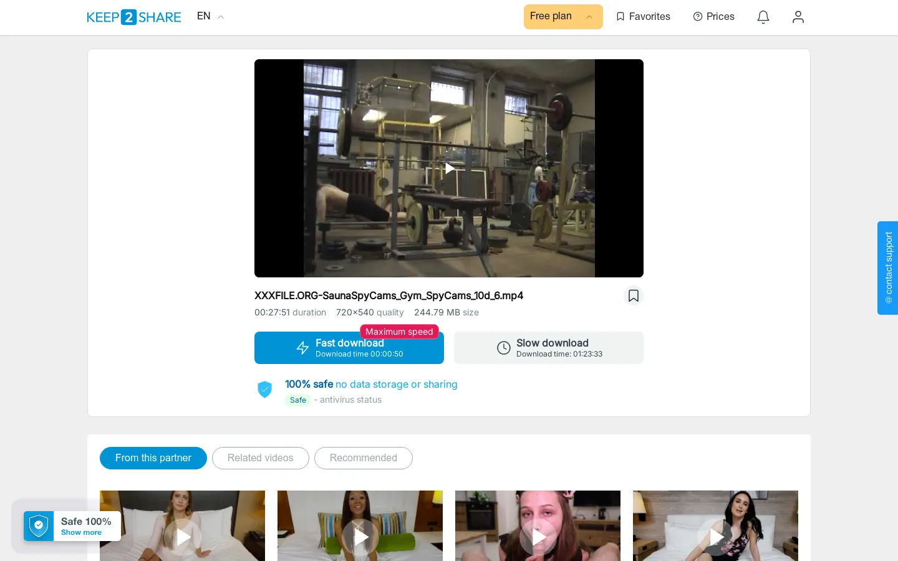This screenshot has width=898, height=561.
Task: Play the second video thumbnail
Action: point(360,537)
